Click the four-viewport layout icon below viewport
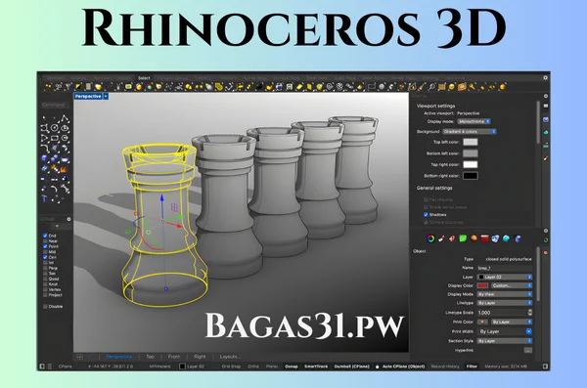This screenshot has width=587, height=388. [80, 357]
